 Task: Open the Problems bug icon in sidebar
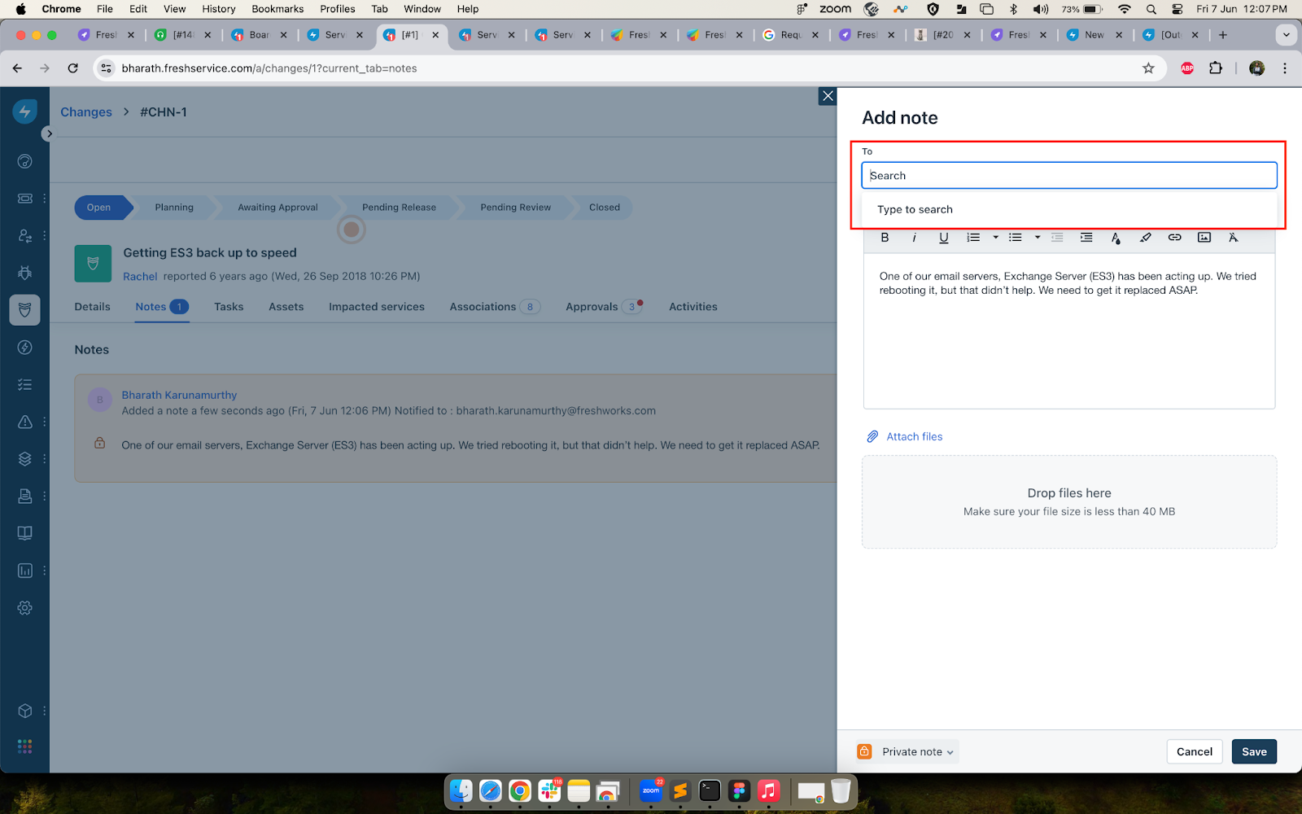tap(25, 273)
